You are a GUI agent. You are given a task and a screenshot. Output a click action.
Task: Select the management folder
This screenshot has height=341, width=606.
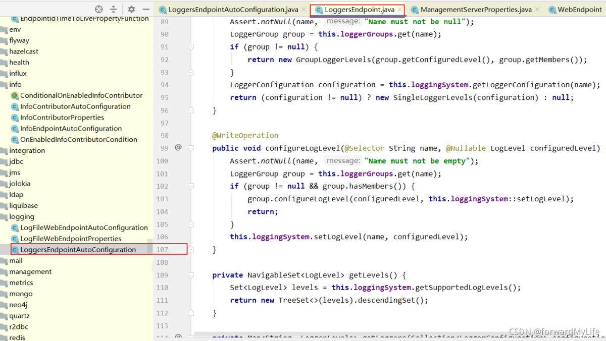30,272
